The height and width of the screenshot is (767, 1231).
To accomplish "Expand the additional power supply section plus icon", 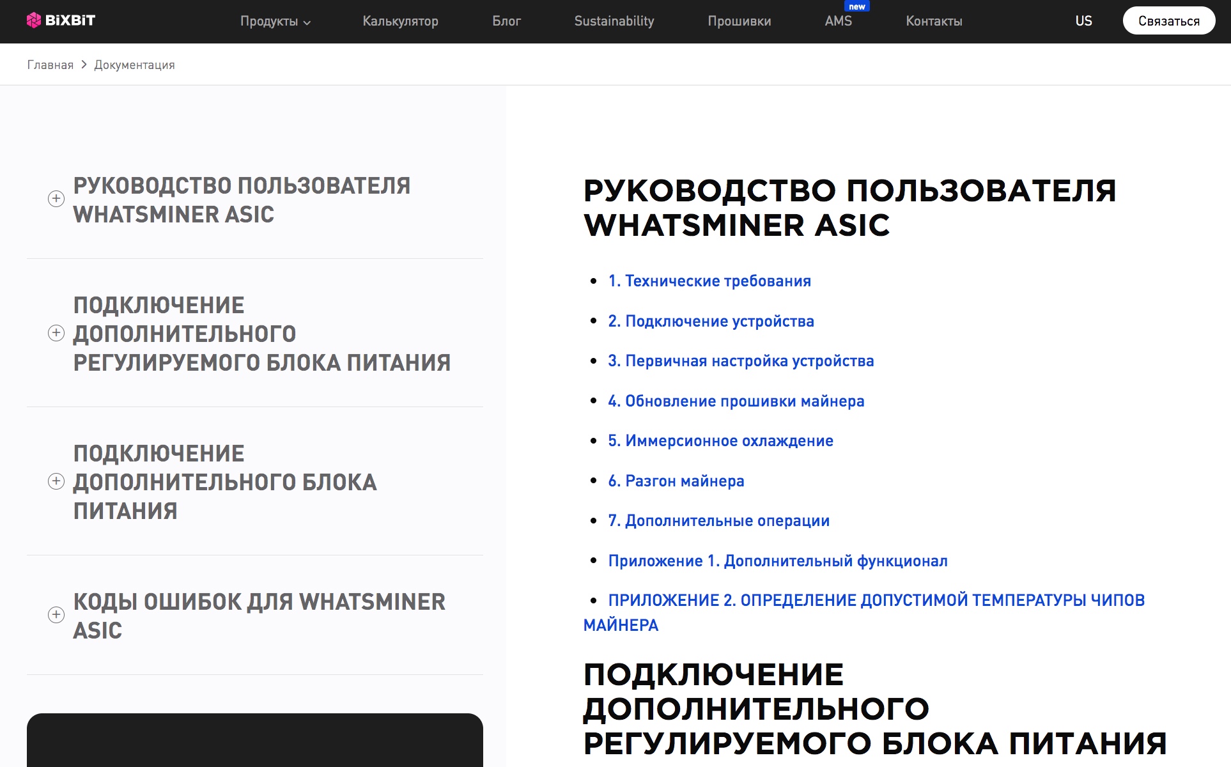I will (x=56, y=481).
